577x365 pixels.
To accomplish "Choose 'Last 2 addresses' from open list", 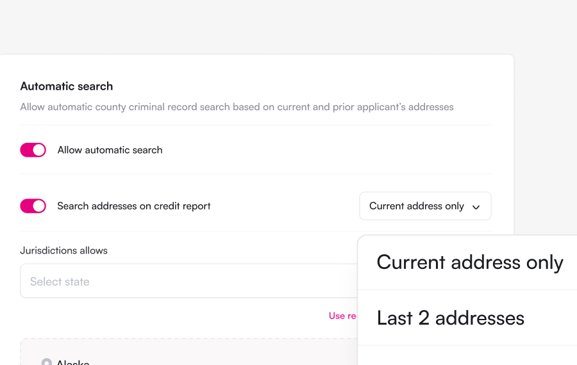I will click(x=467, y=318).
